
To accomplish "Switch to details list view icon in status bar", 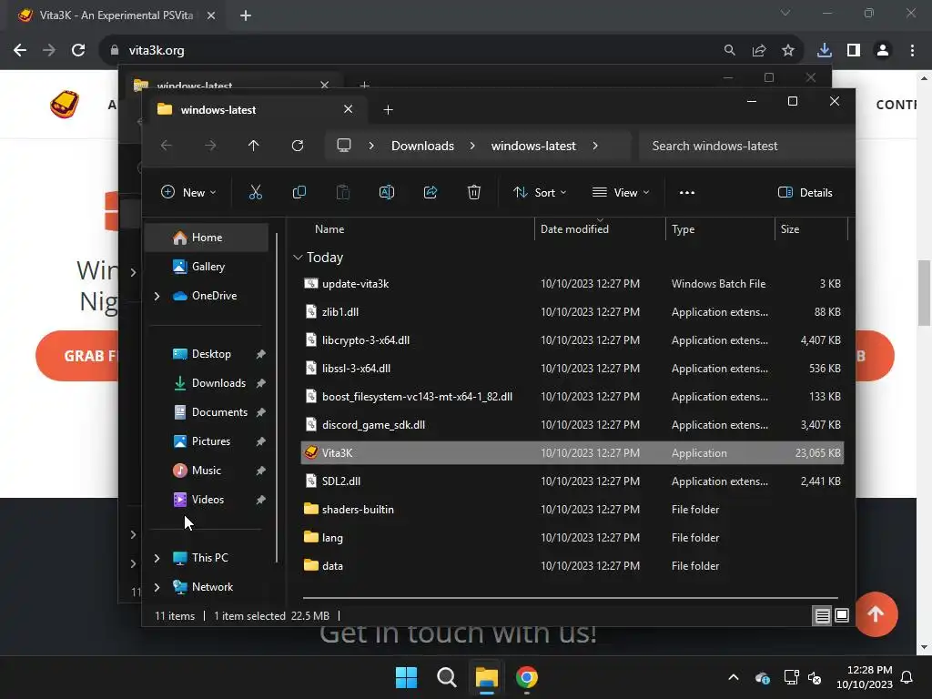I will click(822, 616).
